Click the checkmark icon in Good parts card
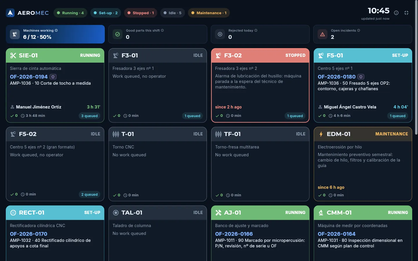This screenshot has height=261, width=418. point(118,34)
